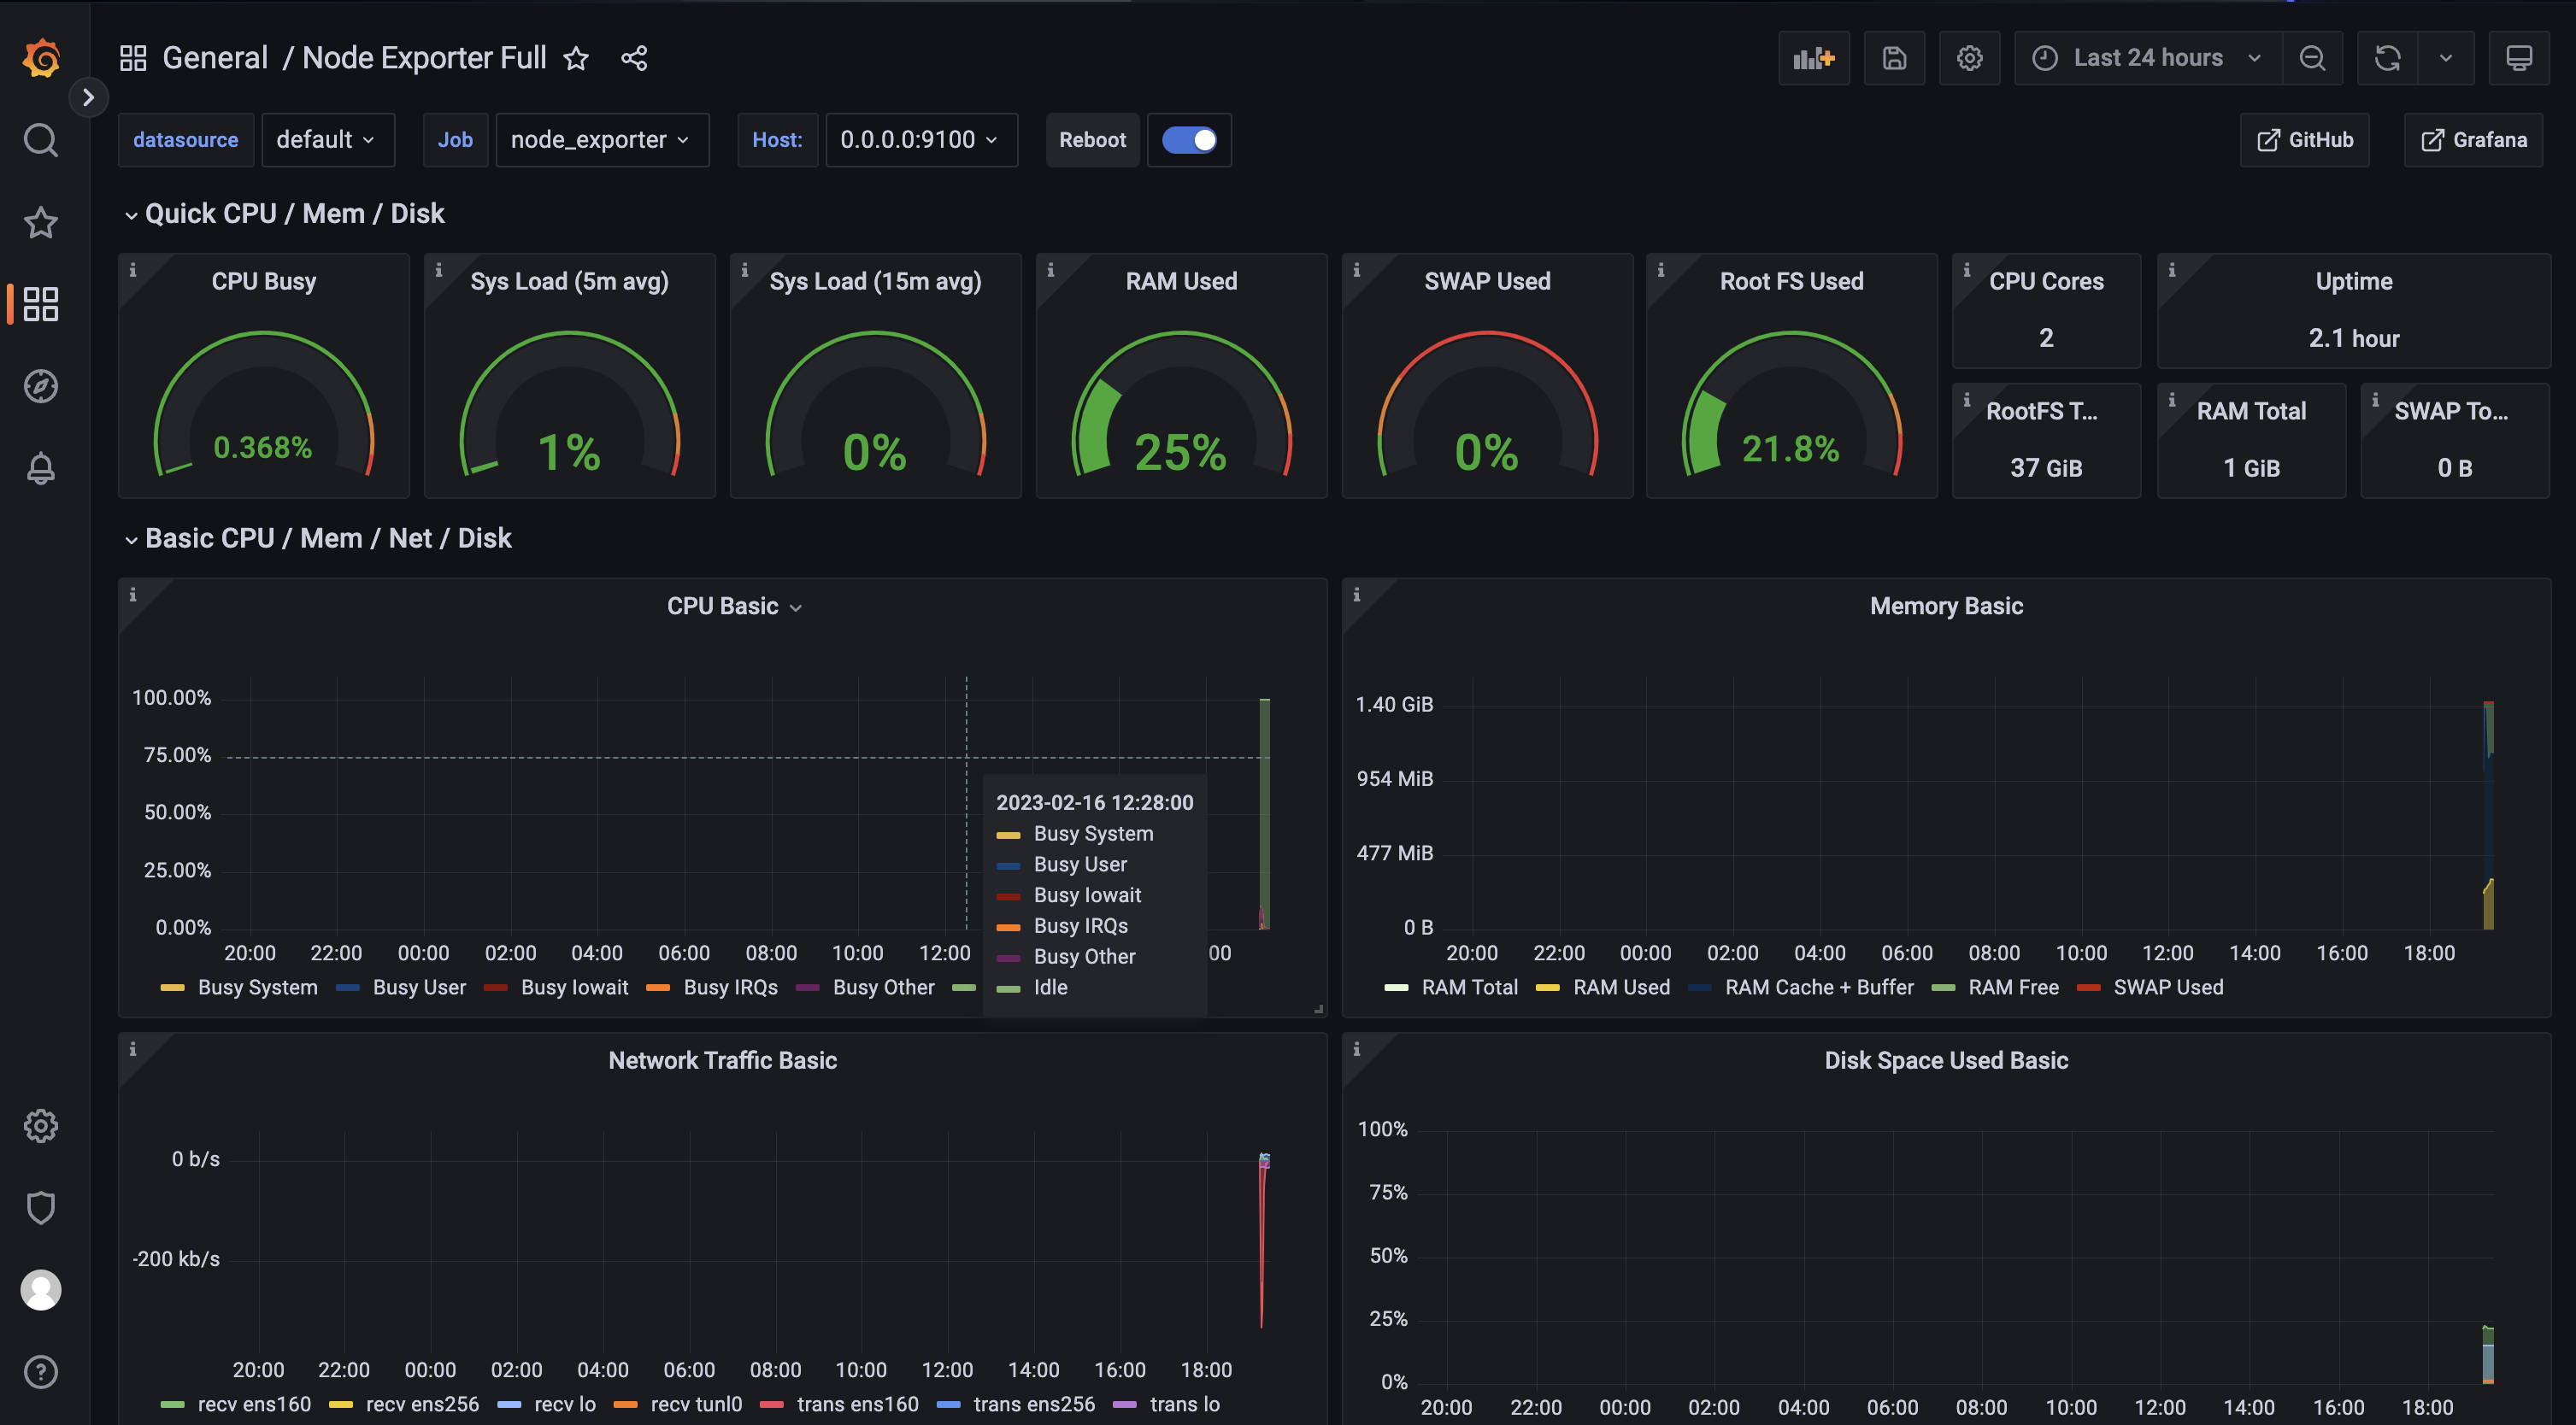The height and width of the screenshot is (1425, 2576).
Task: Open the search dashboards magnifier icon
Action: [x=41, y=140]
